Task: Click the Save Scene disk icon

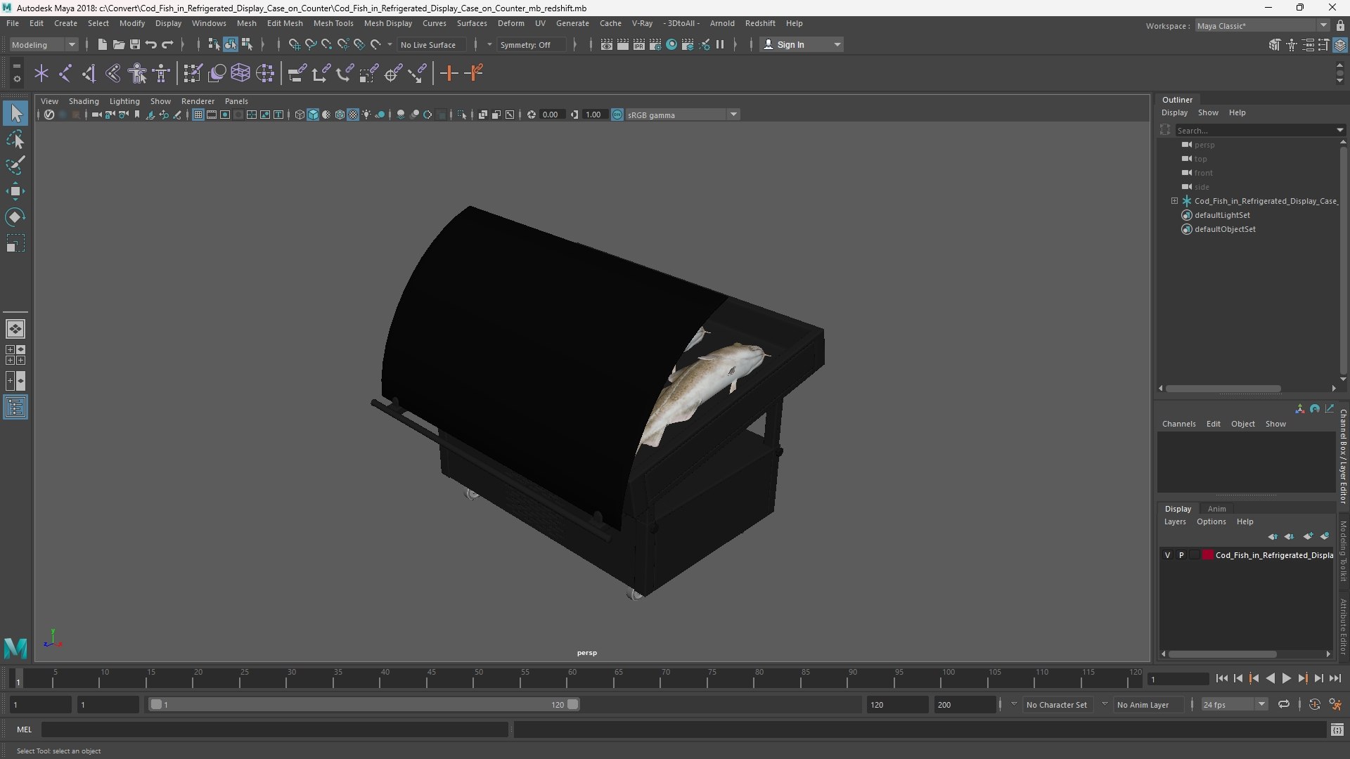Action: [x=134, y=44]
